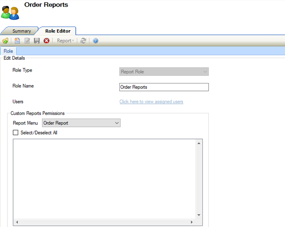Click the link to view assigned users

point(151,101)
